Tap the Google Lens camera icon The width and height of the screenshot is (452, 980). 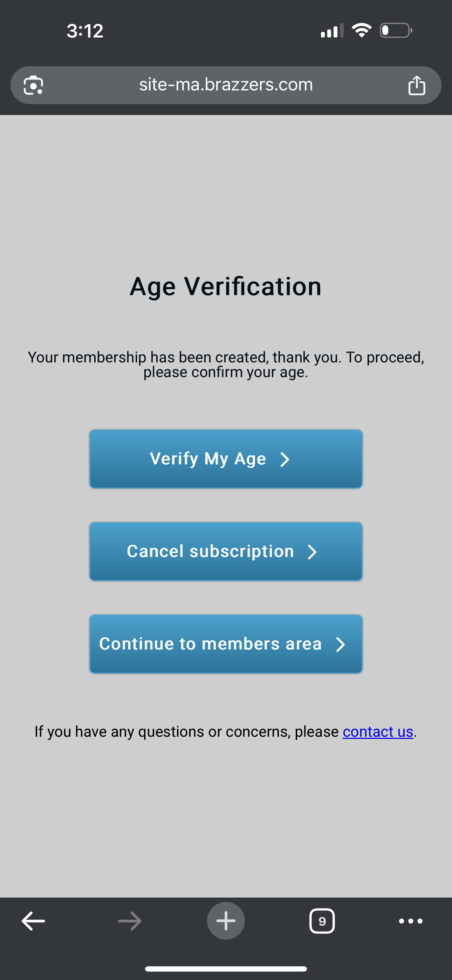(x=34, y=85)
